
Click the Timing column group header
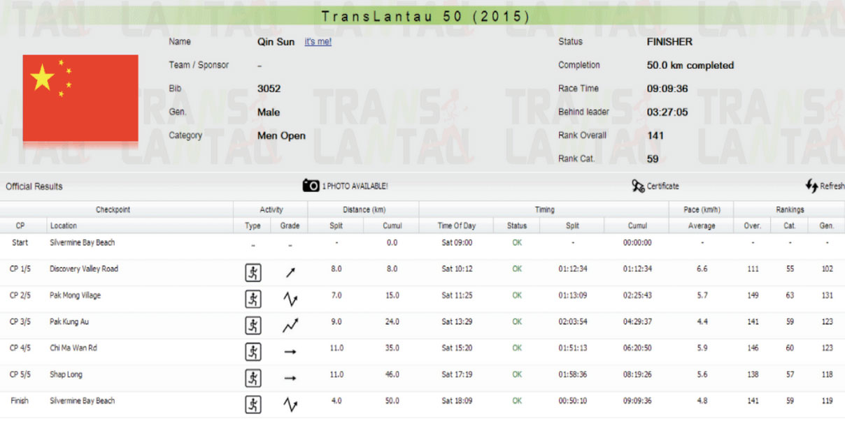[x=545, y=209]
